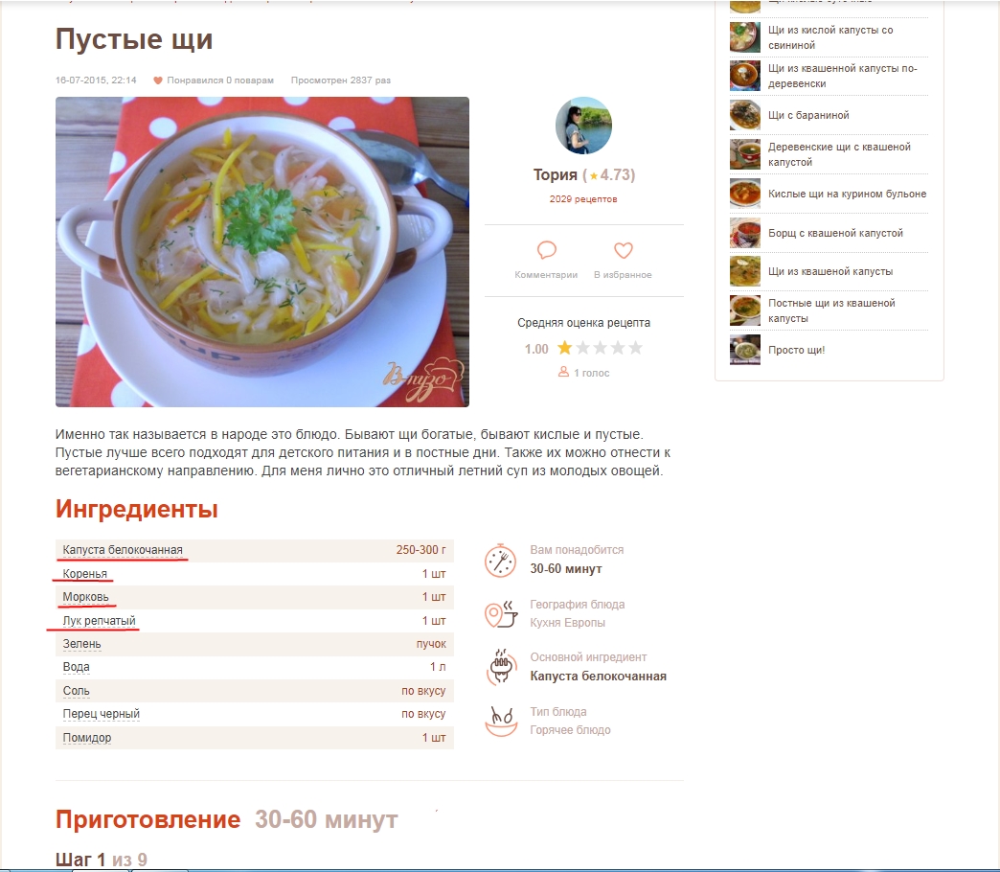The height and width of the screenshot is (872, 1000).
Task: Click the География блюда map pin icon
Action: click(x=501, y=614)
